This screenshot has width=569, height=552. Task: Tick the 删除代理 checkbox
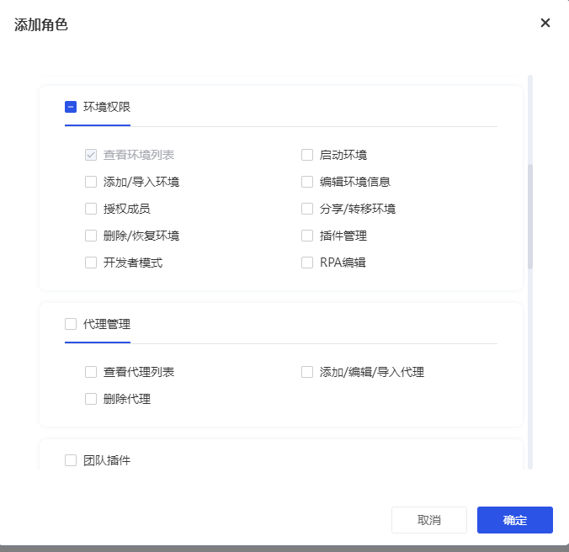(91, 399)
